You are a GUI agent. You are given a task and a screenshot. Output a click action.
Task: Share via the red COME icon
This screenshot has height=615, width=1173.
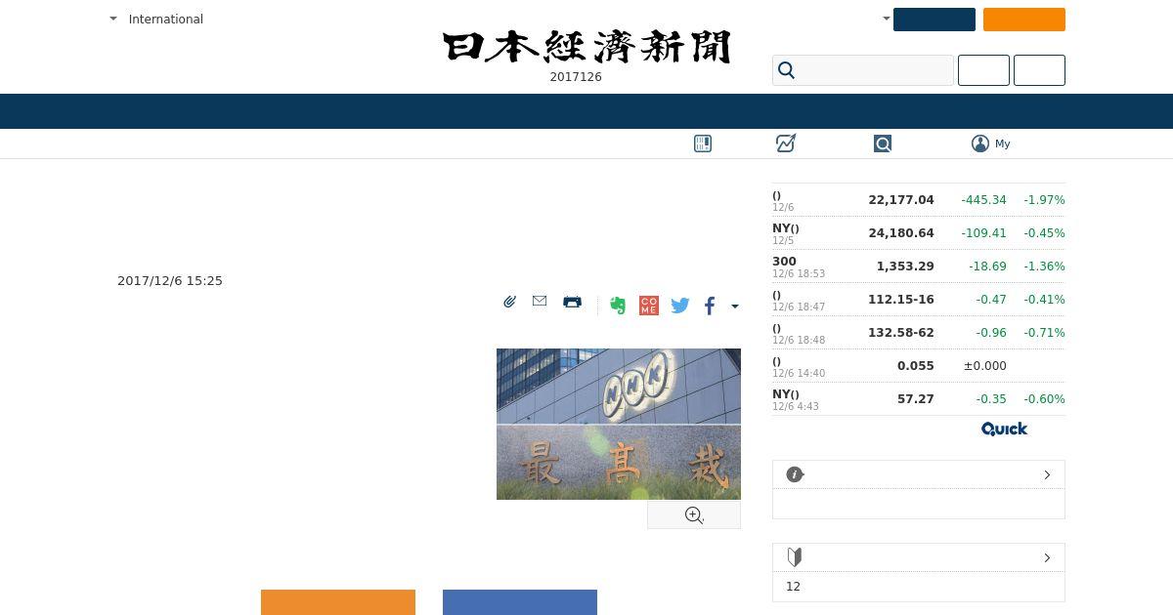pyautogui.click(x=649, y=306)
